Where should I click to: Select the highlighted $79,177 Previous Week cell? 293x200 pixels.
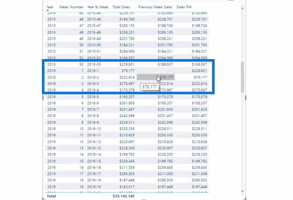[x=156, y=77]
